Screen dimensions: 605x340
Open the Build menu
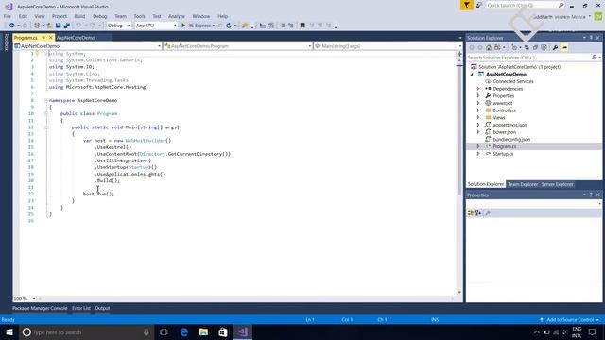(x=79, y=16)
